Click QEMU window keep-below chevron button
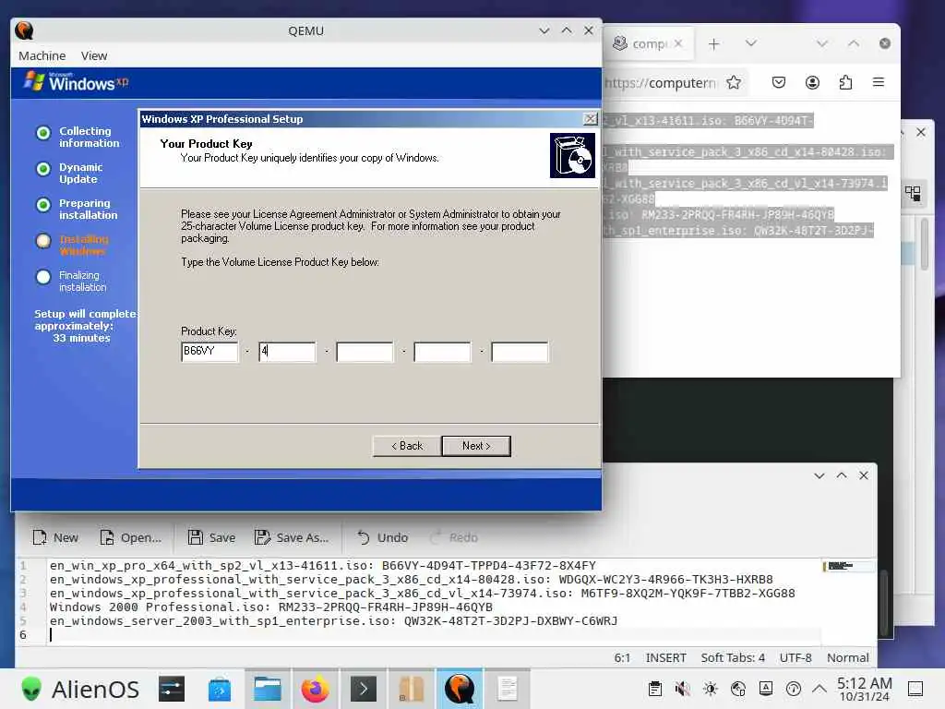Viewport: 945px width, 709px height. click(544, 30)
